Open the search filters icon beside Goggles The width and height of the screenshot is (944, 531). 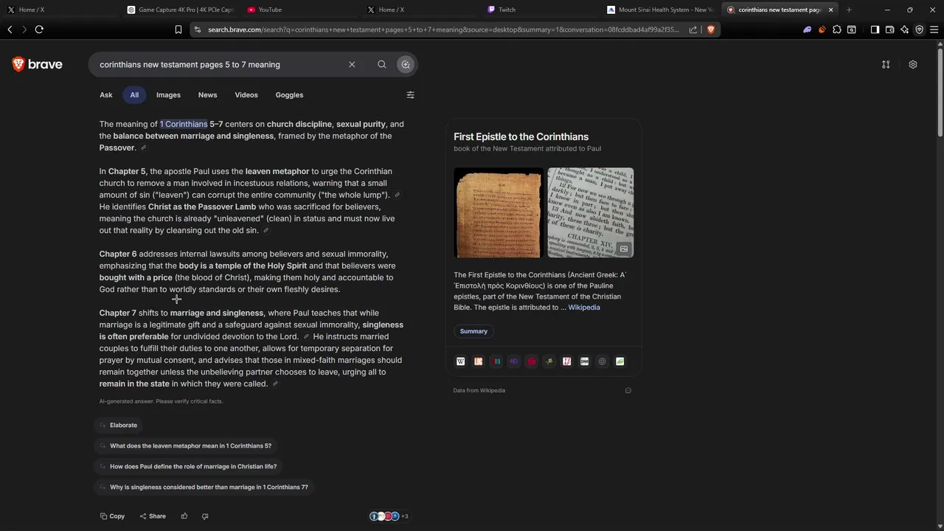(x=411, y=95)
